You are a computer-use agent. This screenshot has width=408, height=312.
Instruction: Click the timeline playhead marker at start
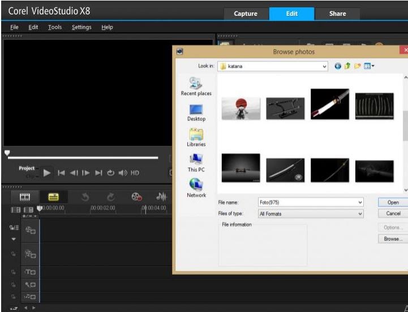tap(40, 208)
